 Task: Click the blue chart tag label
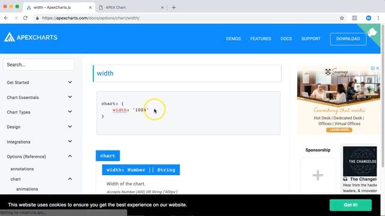coord(108,156)
